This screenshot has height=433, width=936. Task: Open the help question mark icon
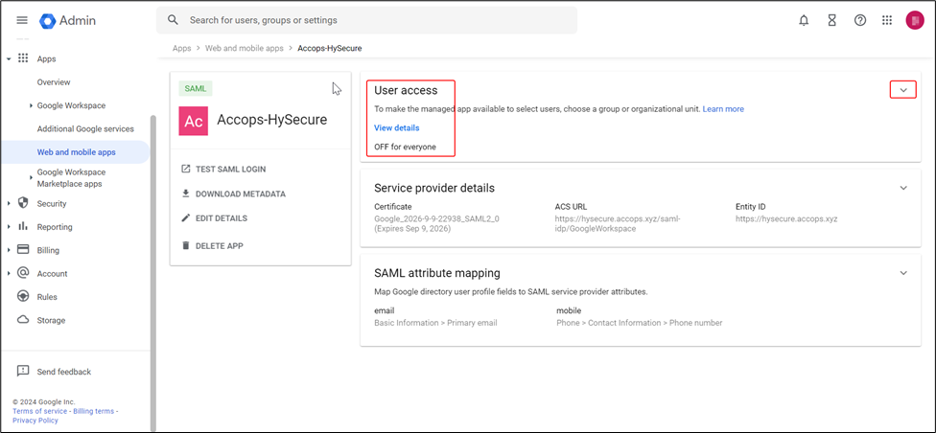click(x=860, y=20)
